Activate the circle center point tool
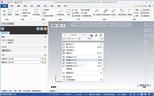154x96 pixels. (x=36, y=12)
